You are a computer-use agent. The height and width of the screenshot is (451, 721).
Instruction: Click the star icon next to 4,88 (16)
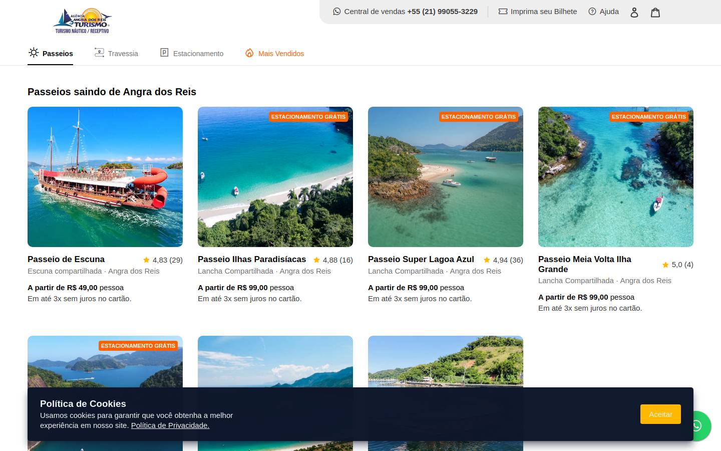pos(316,260)
